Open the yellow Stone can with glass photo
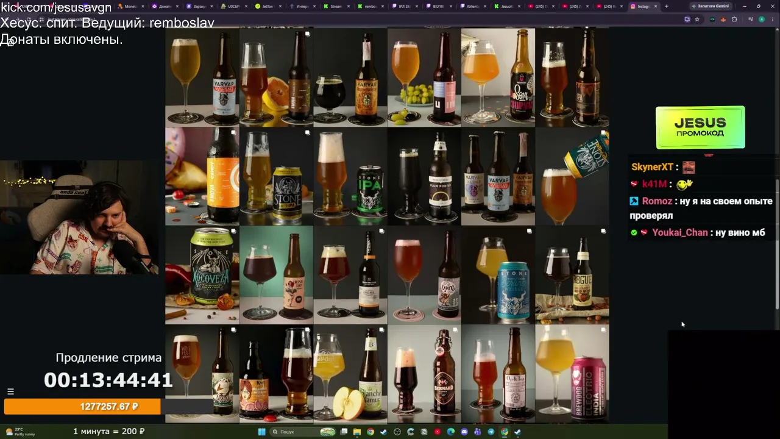The image size is (780, 439). coord(276,177)
